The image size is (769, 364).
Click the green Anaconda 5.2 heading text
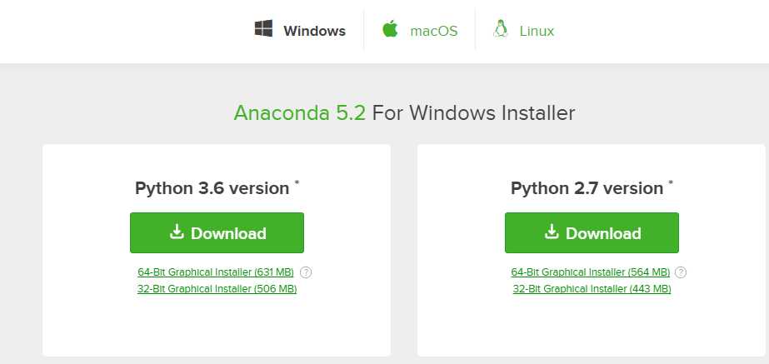pyautogui.click(x=300, y=113)
